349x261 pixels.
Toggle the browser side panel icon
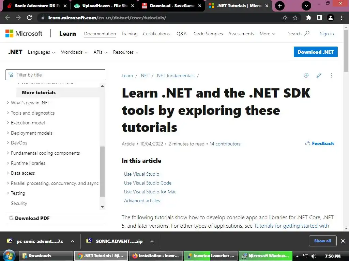pos(320,18)
